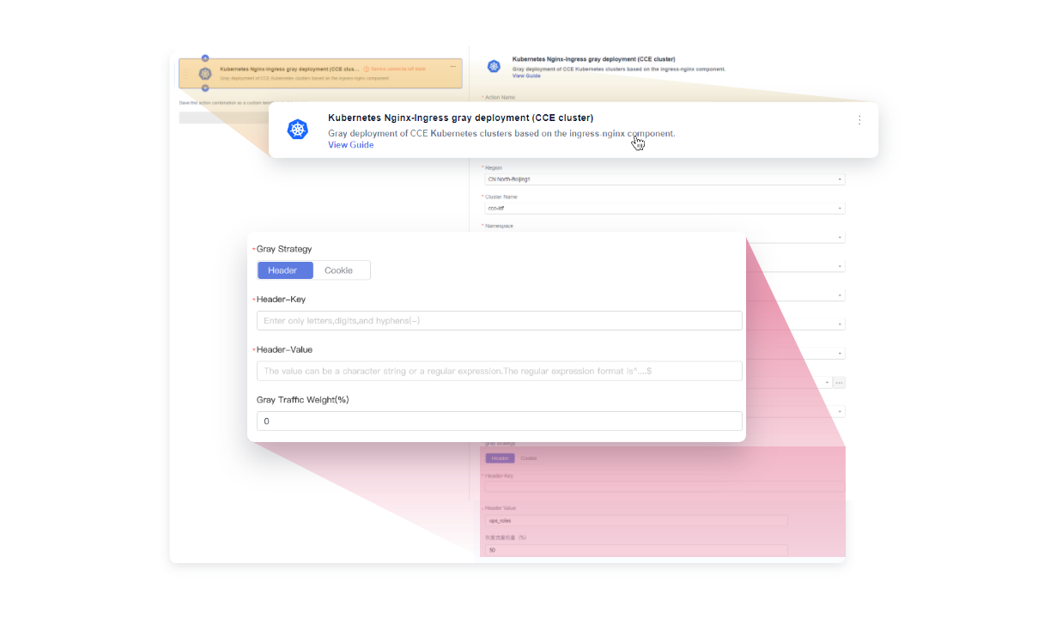Select the small purple Header option in the background form
This screenshot has width=1056, height=618.
pyautogui.click(x=500, y=458)
